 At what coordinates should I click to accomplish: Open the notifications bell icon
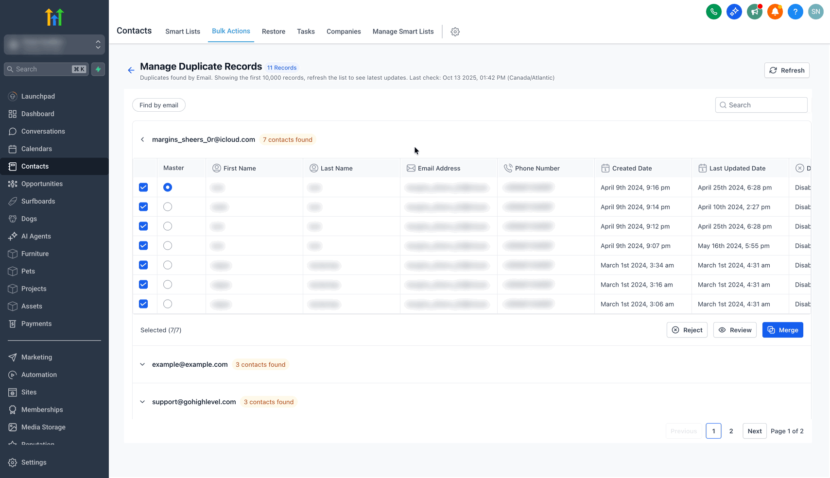pyautogui.click(x=775, y=12)
